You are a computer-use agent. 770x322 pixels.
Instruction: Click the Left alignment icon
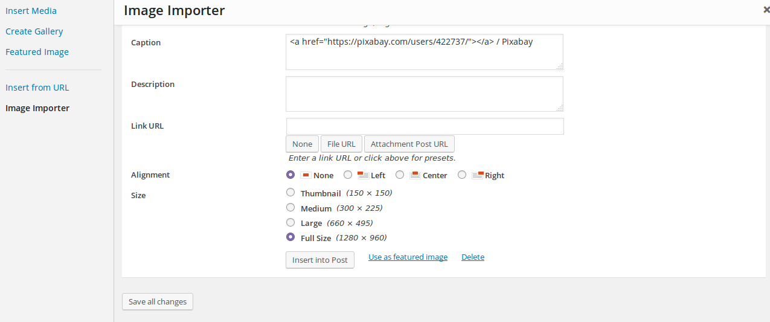coord(363,175)
